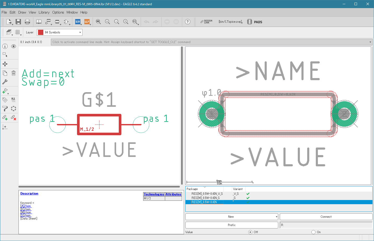Viewport: 374px width, 241px height.
Task: Click the Delete trash can tool
Action: click(x=14, y=73)
